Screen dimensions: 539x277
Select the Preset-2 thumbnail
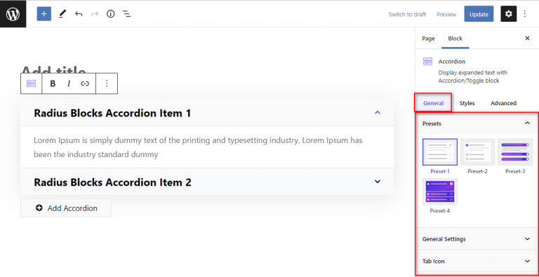477,152
